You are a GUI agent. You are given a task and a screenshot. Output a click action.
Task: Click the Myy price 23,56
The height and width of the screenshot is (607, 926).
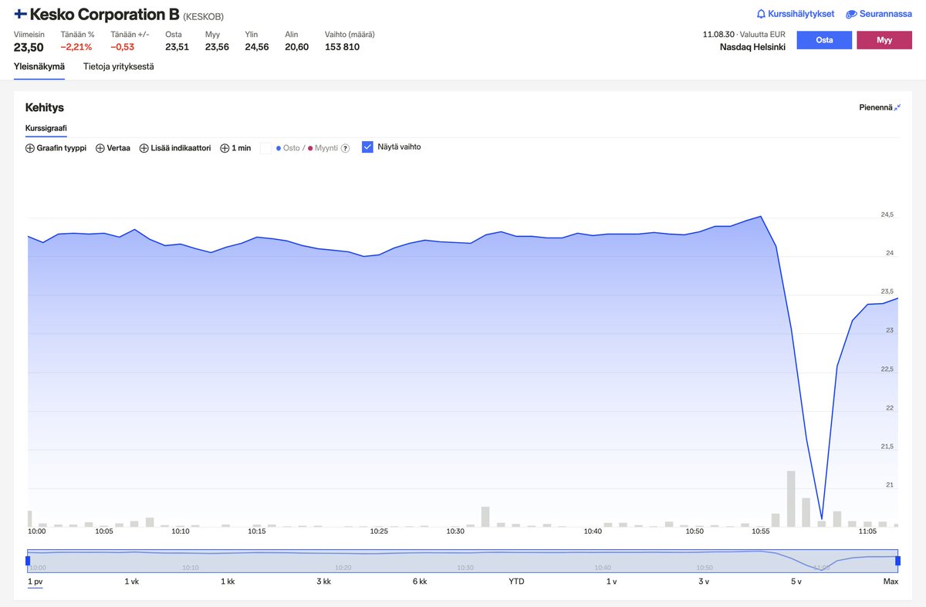[x=217, y=47]
